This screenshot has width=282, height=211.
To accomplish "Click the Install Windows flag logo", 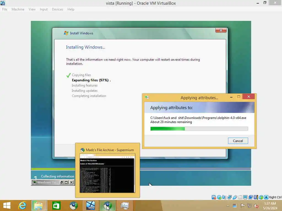I will (x=66, y=33).
